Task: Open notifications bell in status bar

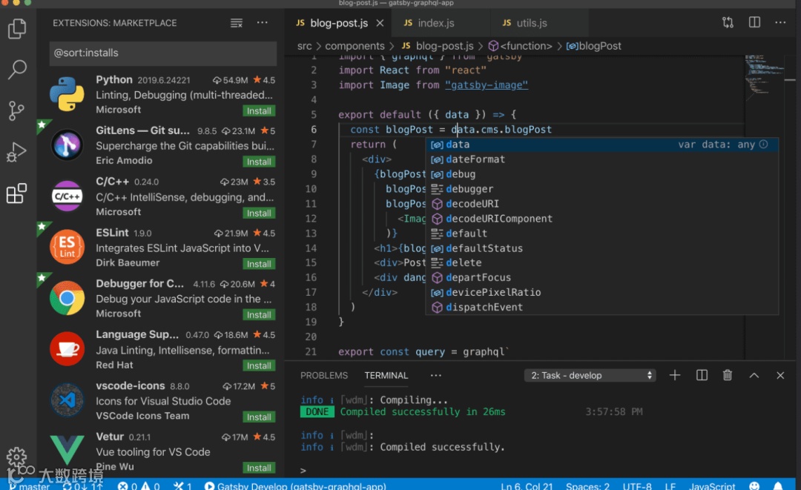Action: click(x=777, y=486)
